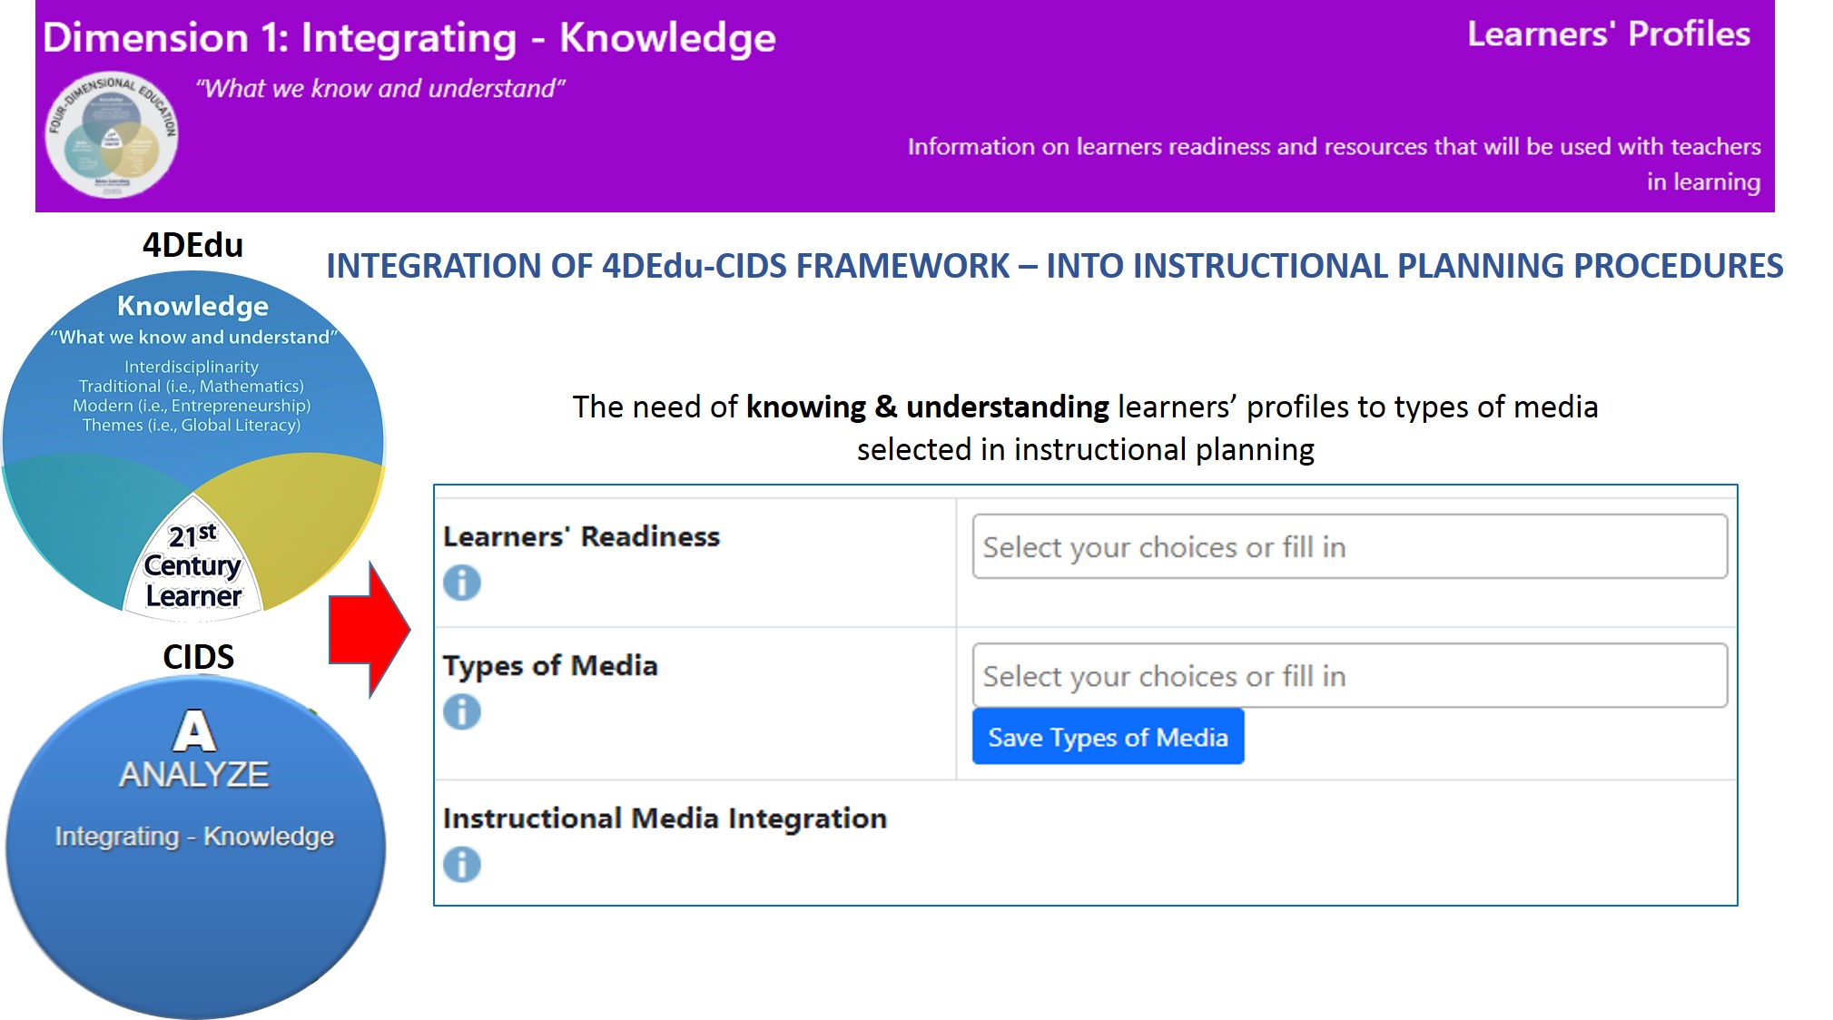Click the Learners' Readiness label
The image size is (1833, 1020).
pos(581,536)
